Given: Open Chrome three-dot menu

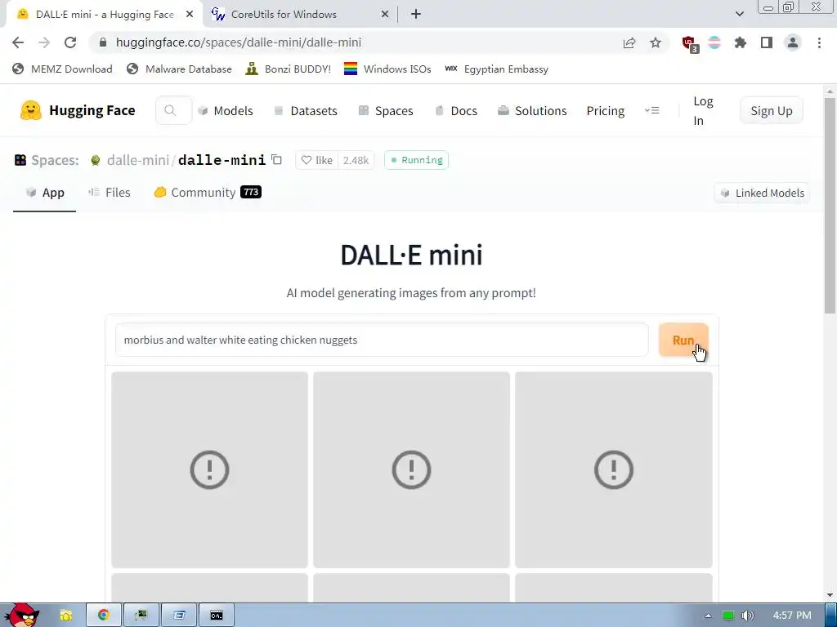Looking at the screenshot, I should [819, 42].
